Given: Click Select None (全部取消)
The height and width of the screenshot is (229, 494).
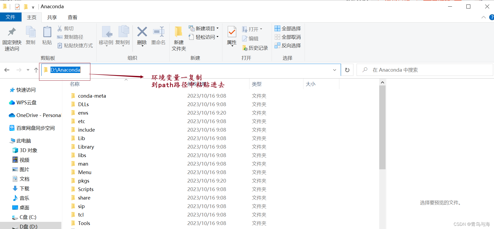Looking at the screenshot, I should (x=288, y=37).
